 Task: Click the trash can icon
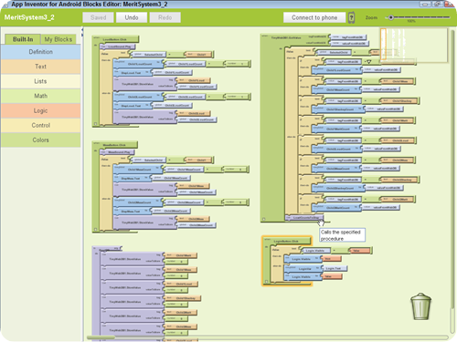tap(420, 306)
